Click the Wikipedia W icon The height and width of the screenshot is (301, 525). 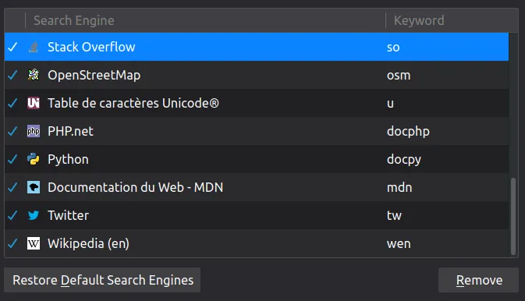coord(33,243)
